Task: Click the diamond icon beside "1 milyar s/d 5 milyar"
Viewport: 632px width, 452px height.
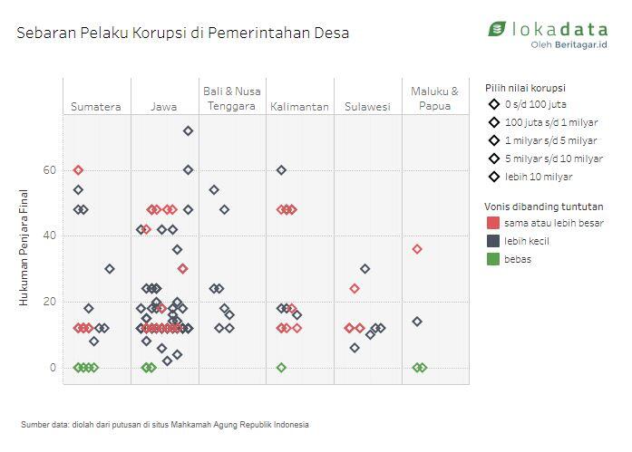Action: click(x=493, y=140)
